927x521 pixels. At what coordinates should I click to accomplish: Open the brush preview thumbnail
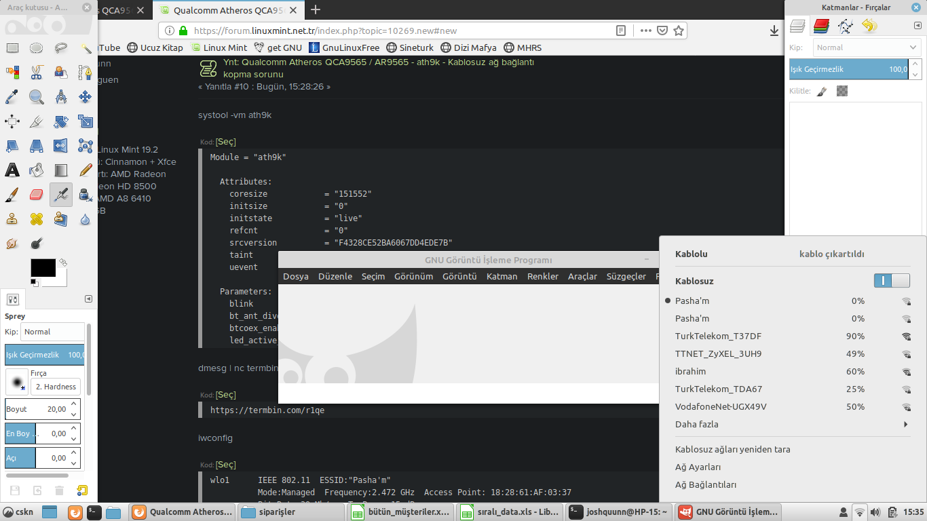(x=16, y=381)
